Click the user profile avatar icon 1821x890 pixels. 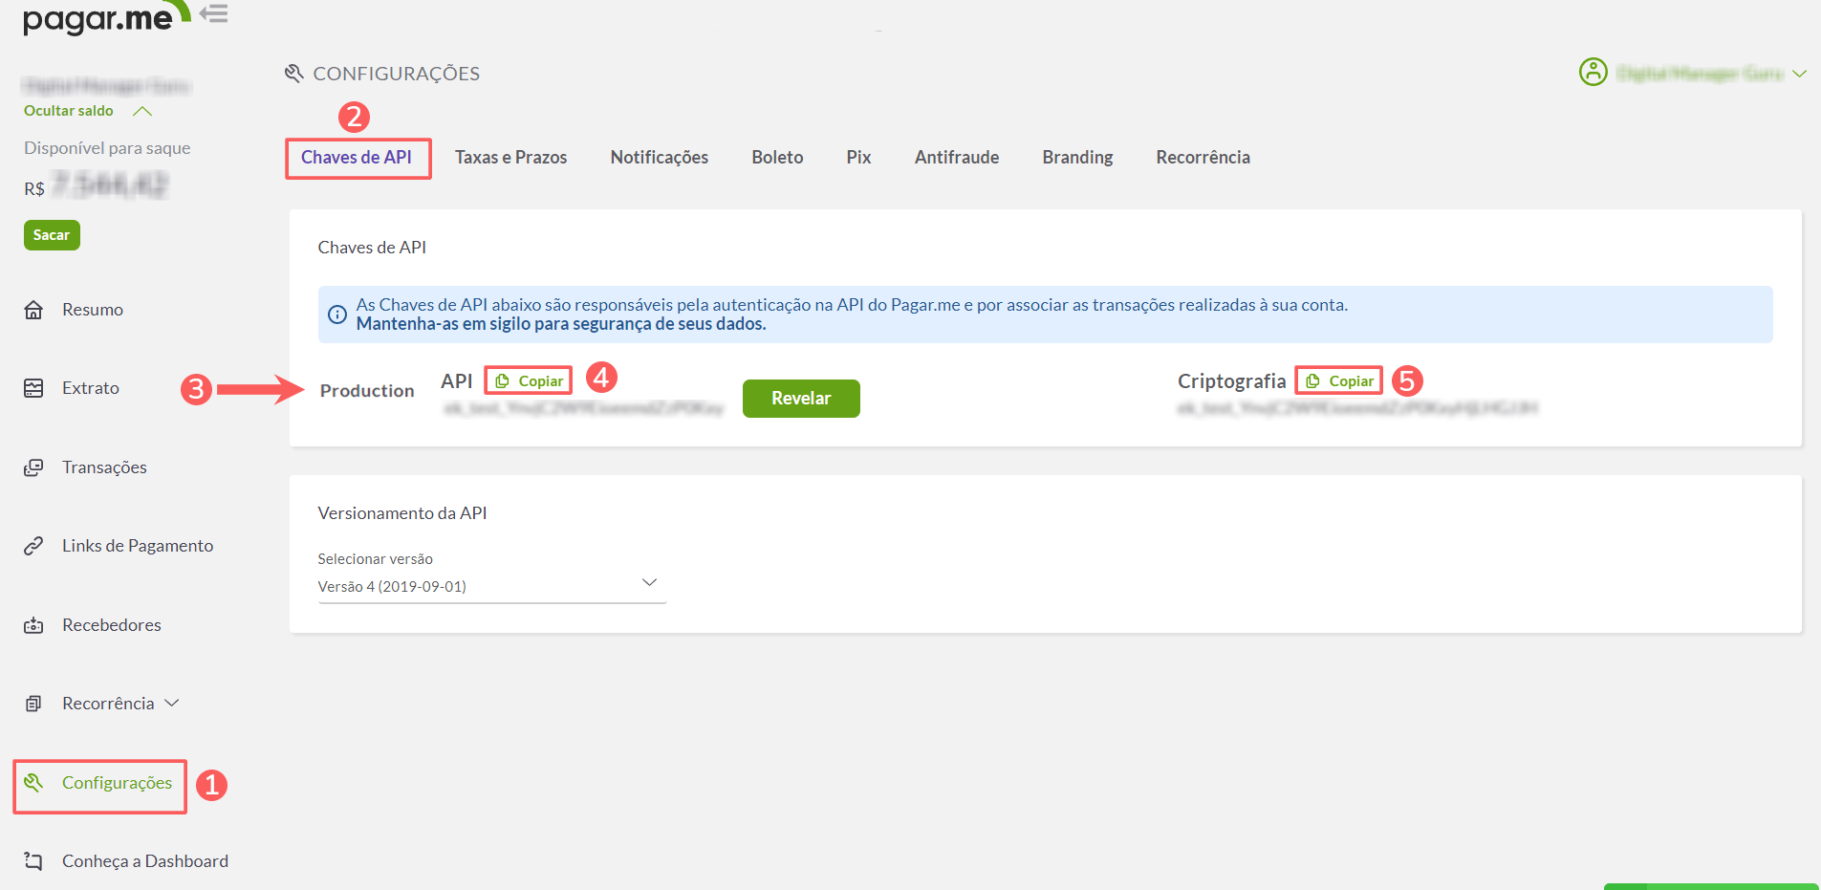tap(1593, 72)
